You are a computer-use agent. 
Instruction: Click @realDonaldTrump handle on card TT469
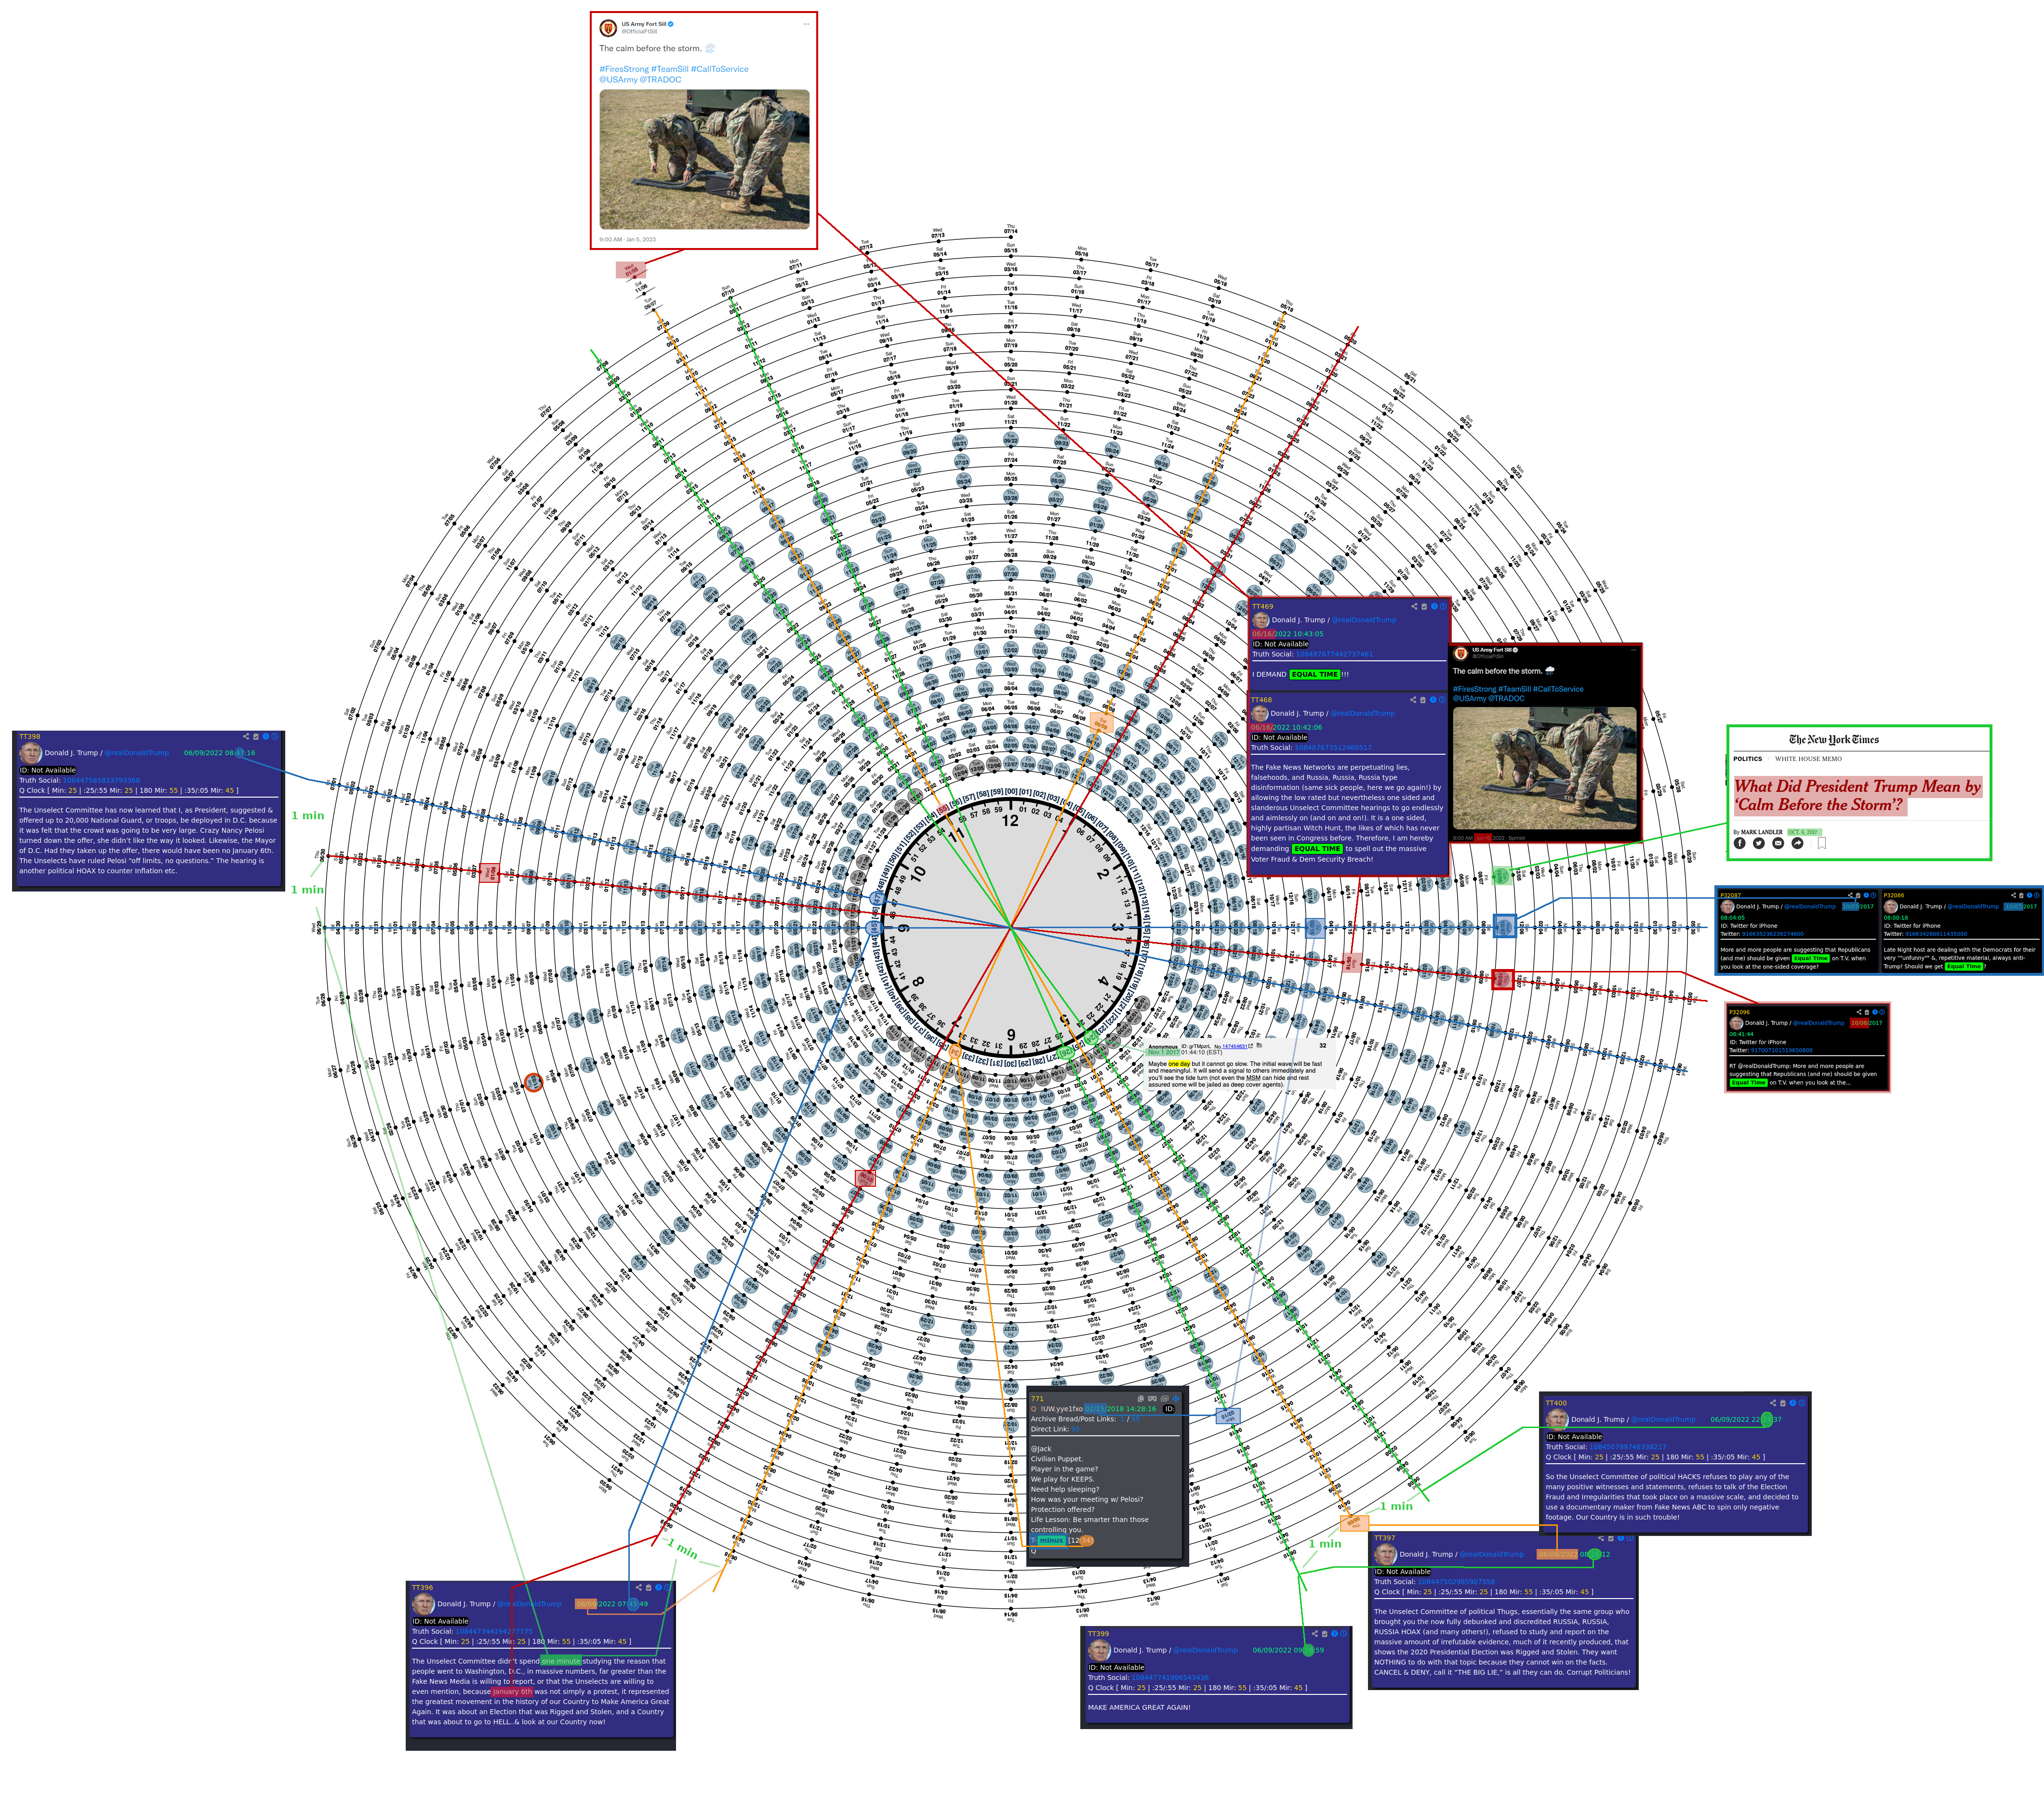click(1364, 620)
